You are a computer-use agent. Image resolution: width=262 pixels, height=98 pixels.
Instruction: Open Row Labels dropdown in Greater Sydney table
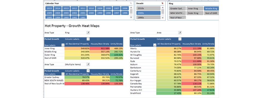coord(63,74)
